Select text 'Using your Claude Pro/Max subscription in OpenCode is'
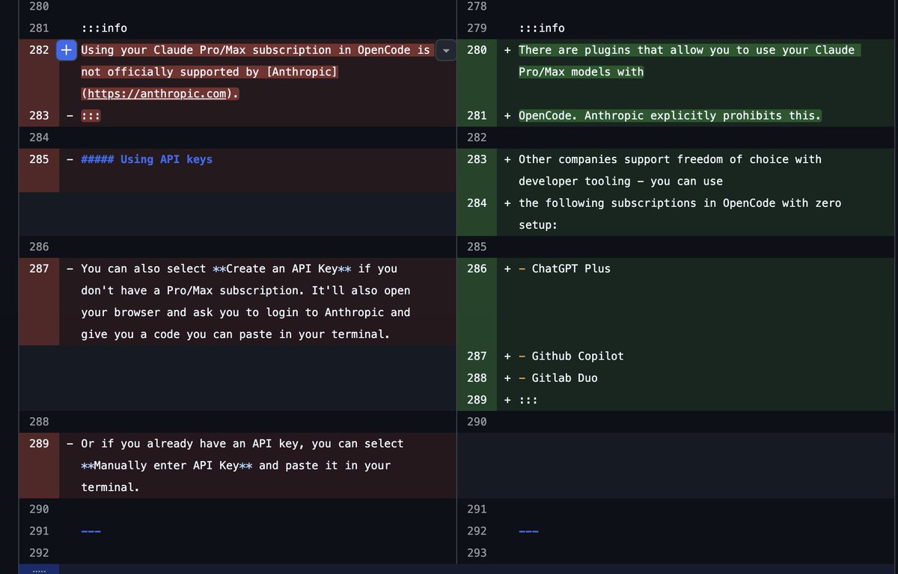898x574 pixels. pyautogui.click(x=256, y=50)
